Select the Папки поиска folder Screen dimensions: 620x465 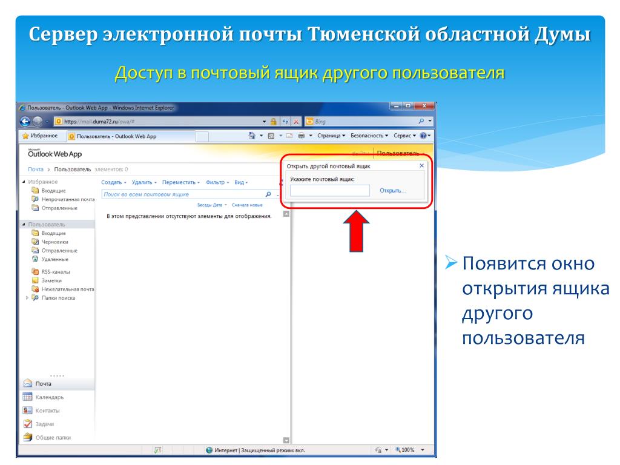point(53,298)
